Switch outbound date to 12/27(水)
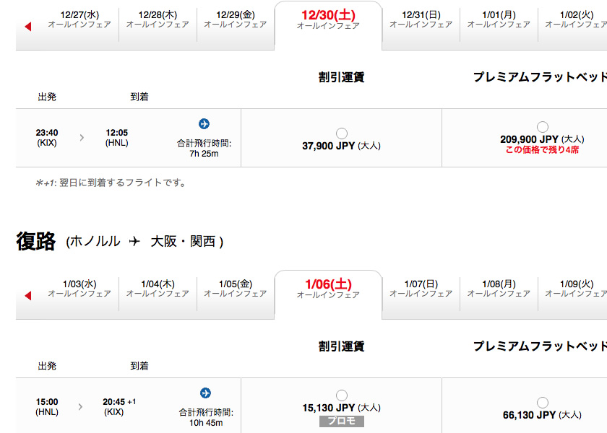The width and height of the screenshot is (607, 433). [x=79, y=19]
